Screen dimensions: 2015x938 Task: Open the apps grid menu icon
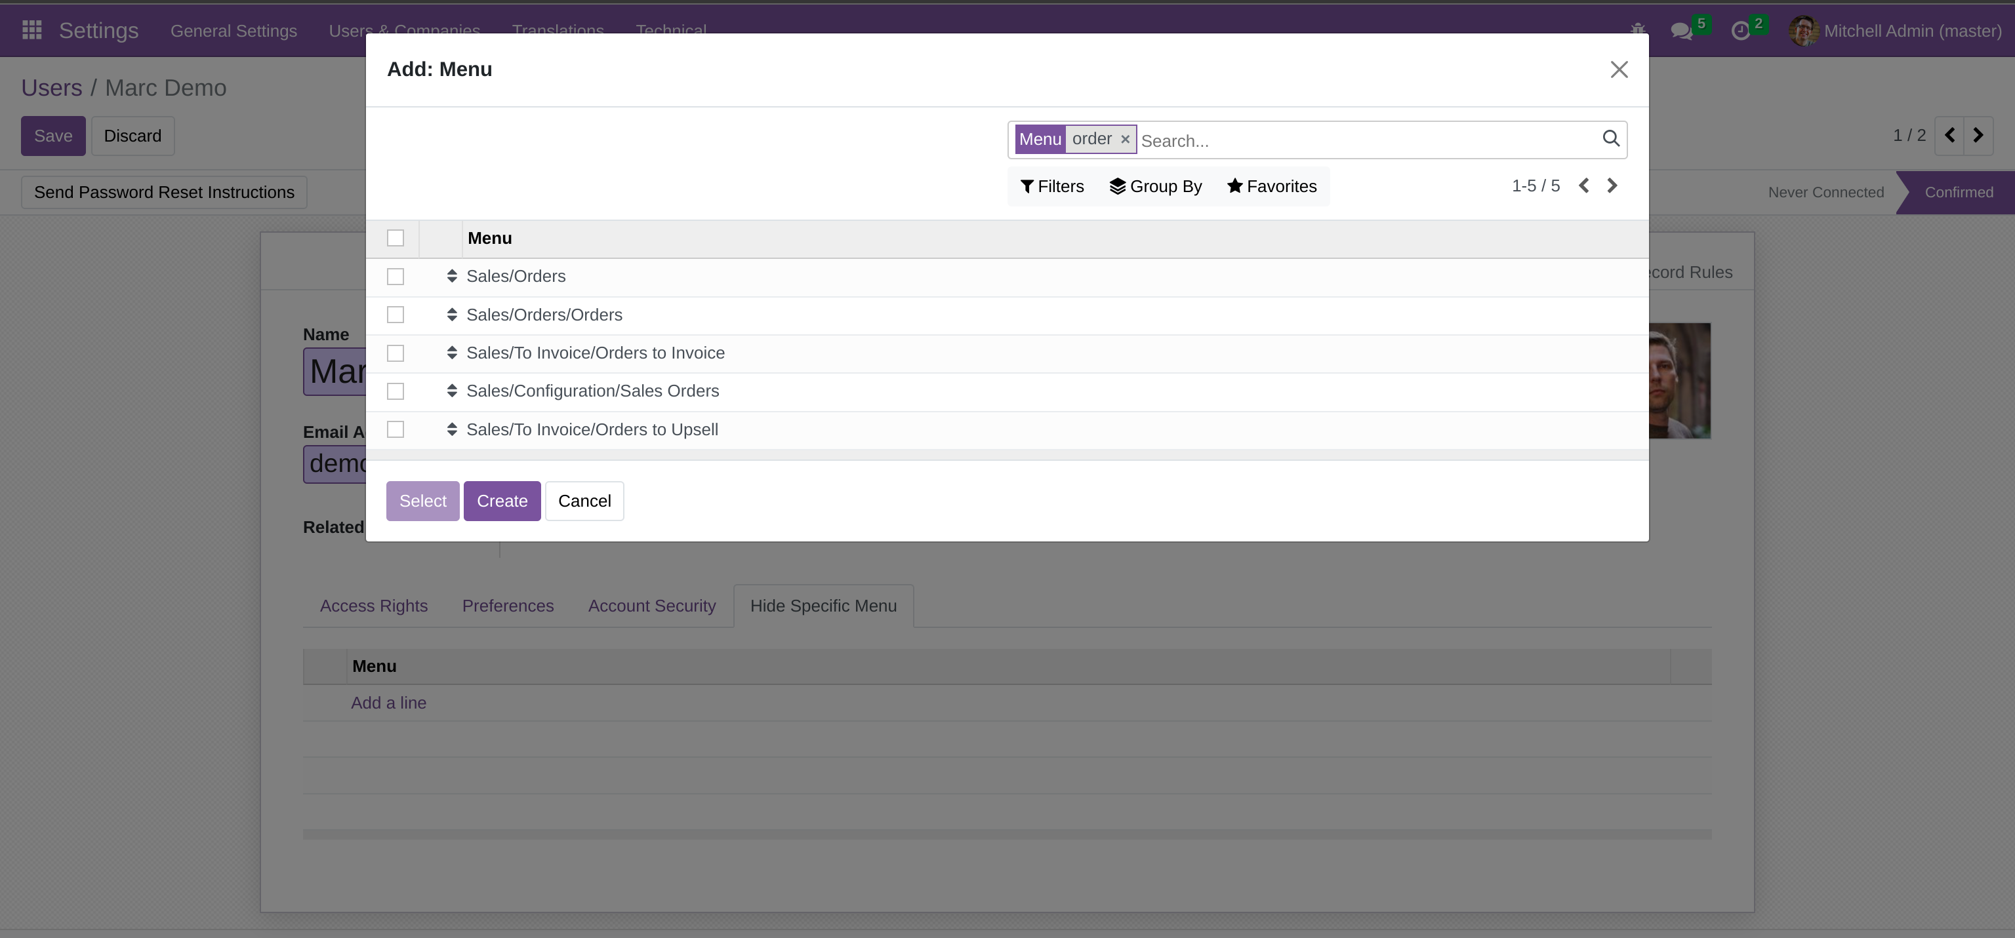point(32,31)
